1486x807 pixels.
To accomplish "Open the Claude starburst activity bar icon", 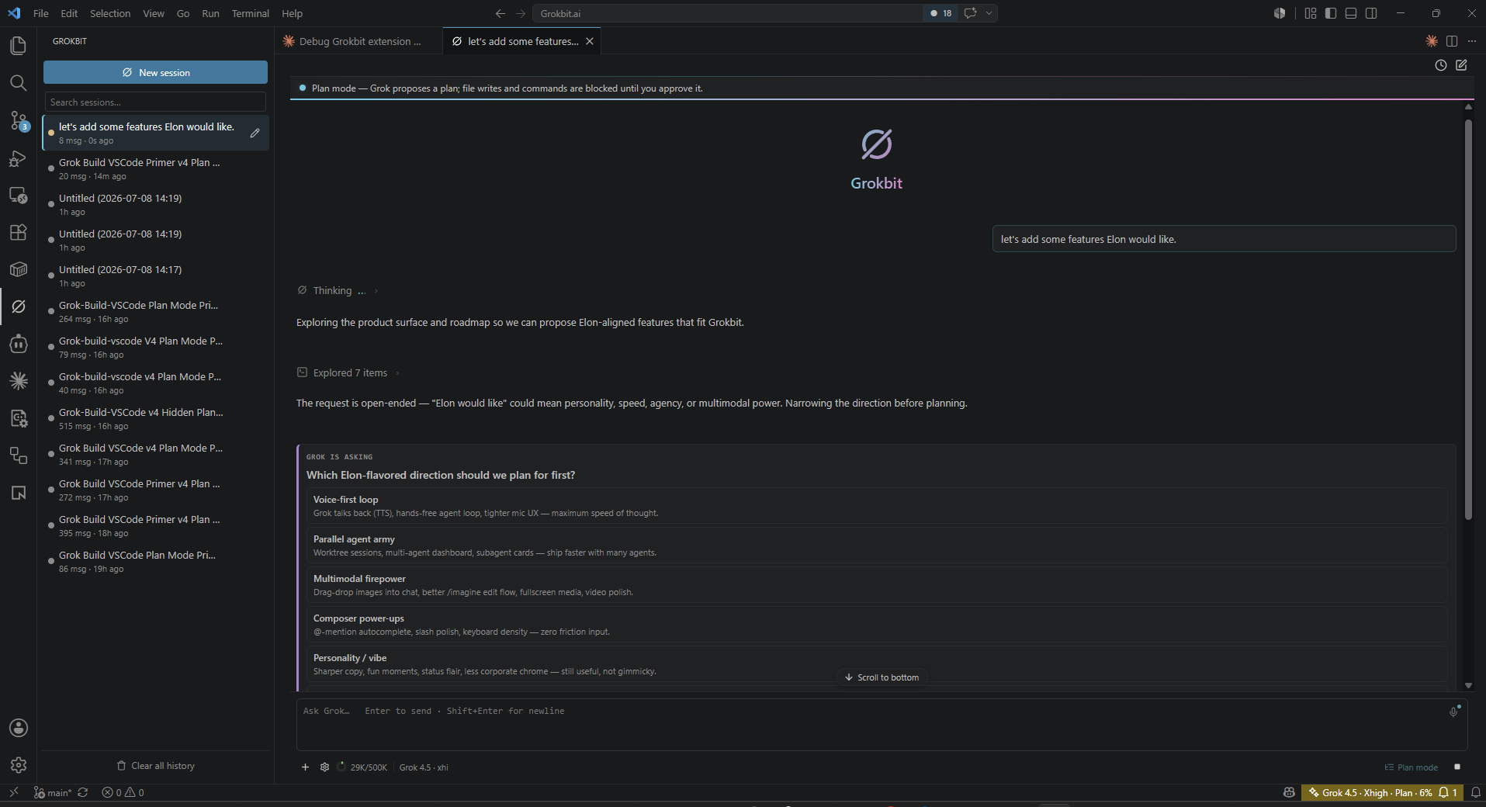I will (x=18, y=381).
